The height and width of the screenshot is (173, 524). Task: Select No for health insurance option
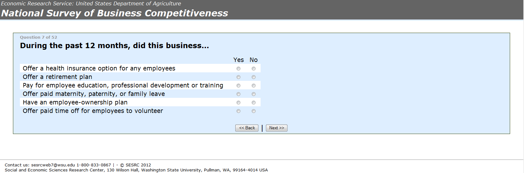coord(254,69)
